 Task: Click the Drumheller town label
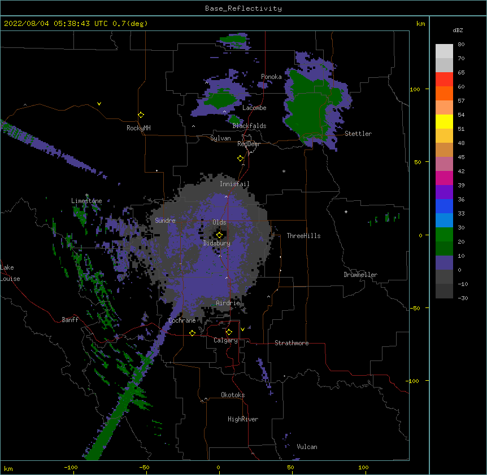tap(360, 275)
